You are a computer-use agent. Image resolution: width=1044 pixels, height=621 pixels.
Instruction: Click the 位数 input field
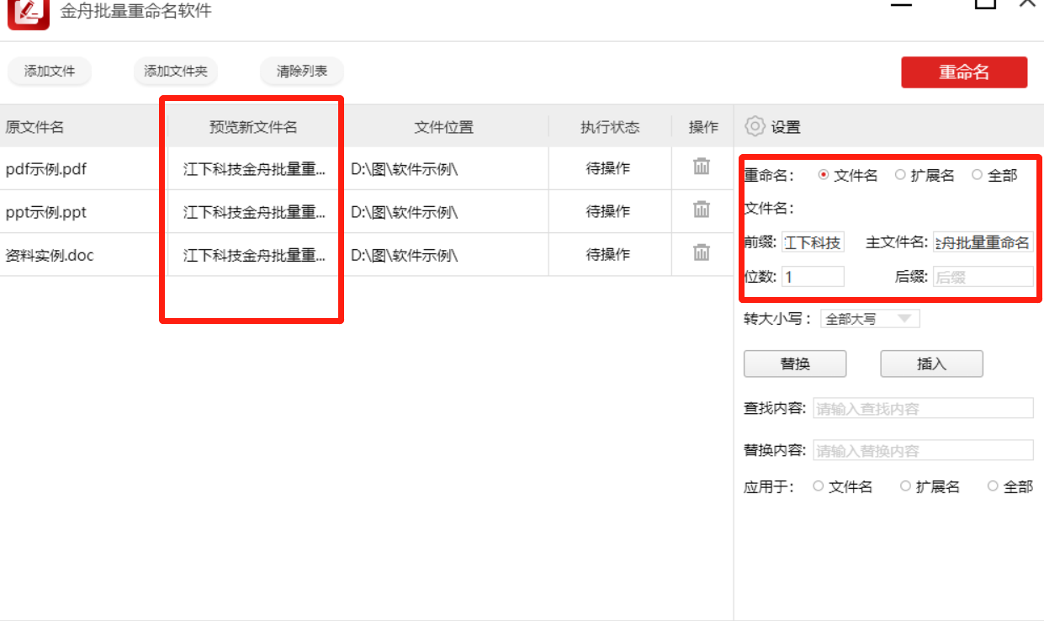tap(813, 276)
